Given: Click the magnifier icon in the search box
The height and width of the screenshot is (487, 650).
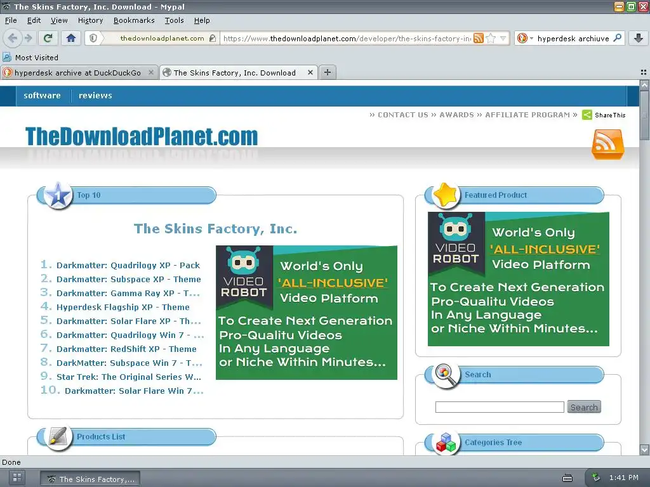Looking at the screenshot, I should [x=617, y=37].
